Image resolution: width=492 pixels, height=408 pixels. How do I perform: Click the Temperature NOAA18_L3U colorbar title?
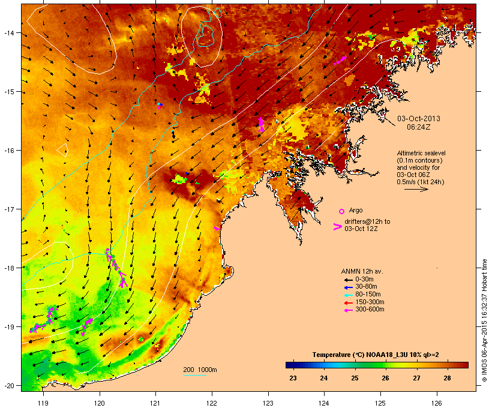(x=376, y=355)
